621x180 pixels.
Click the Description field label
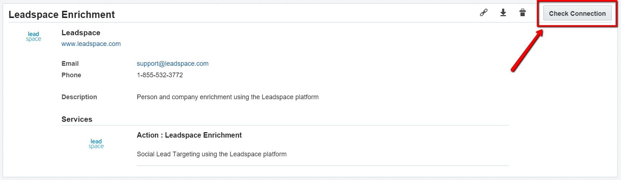[79, 97]
